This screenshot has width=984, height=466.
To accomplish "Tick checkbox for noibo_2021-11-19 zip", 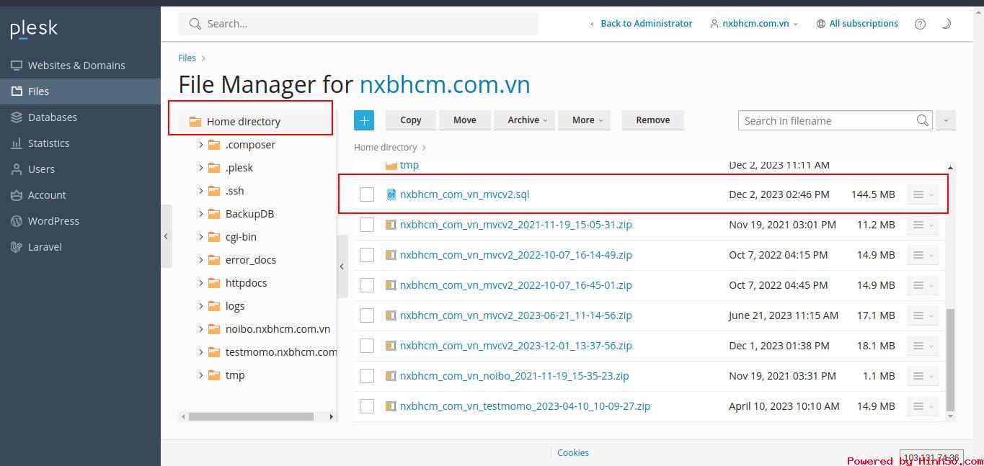I will (x=367, y=376).
